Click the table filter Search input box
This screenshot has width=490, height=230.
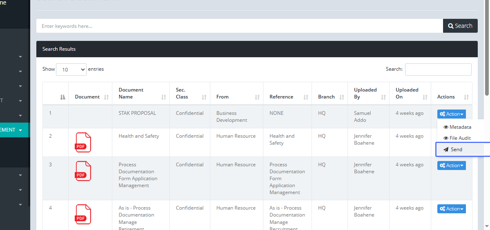438,69
